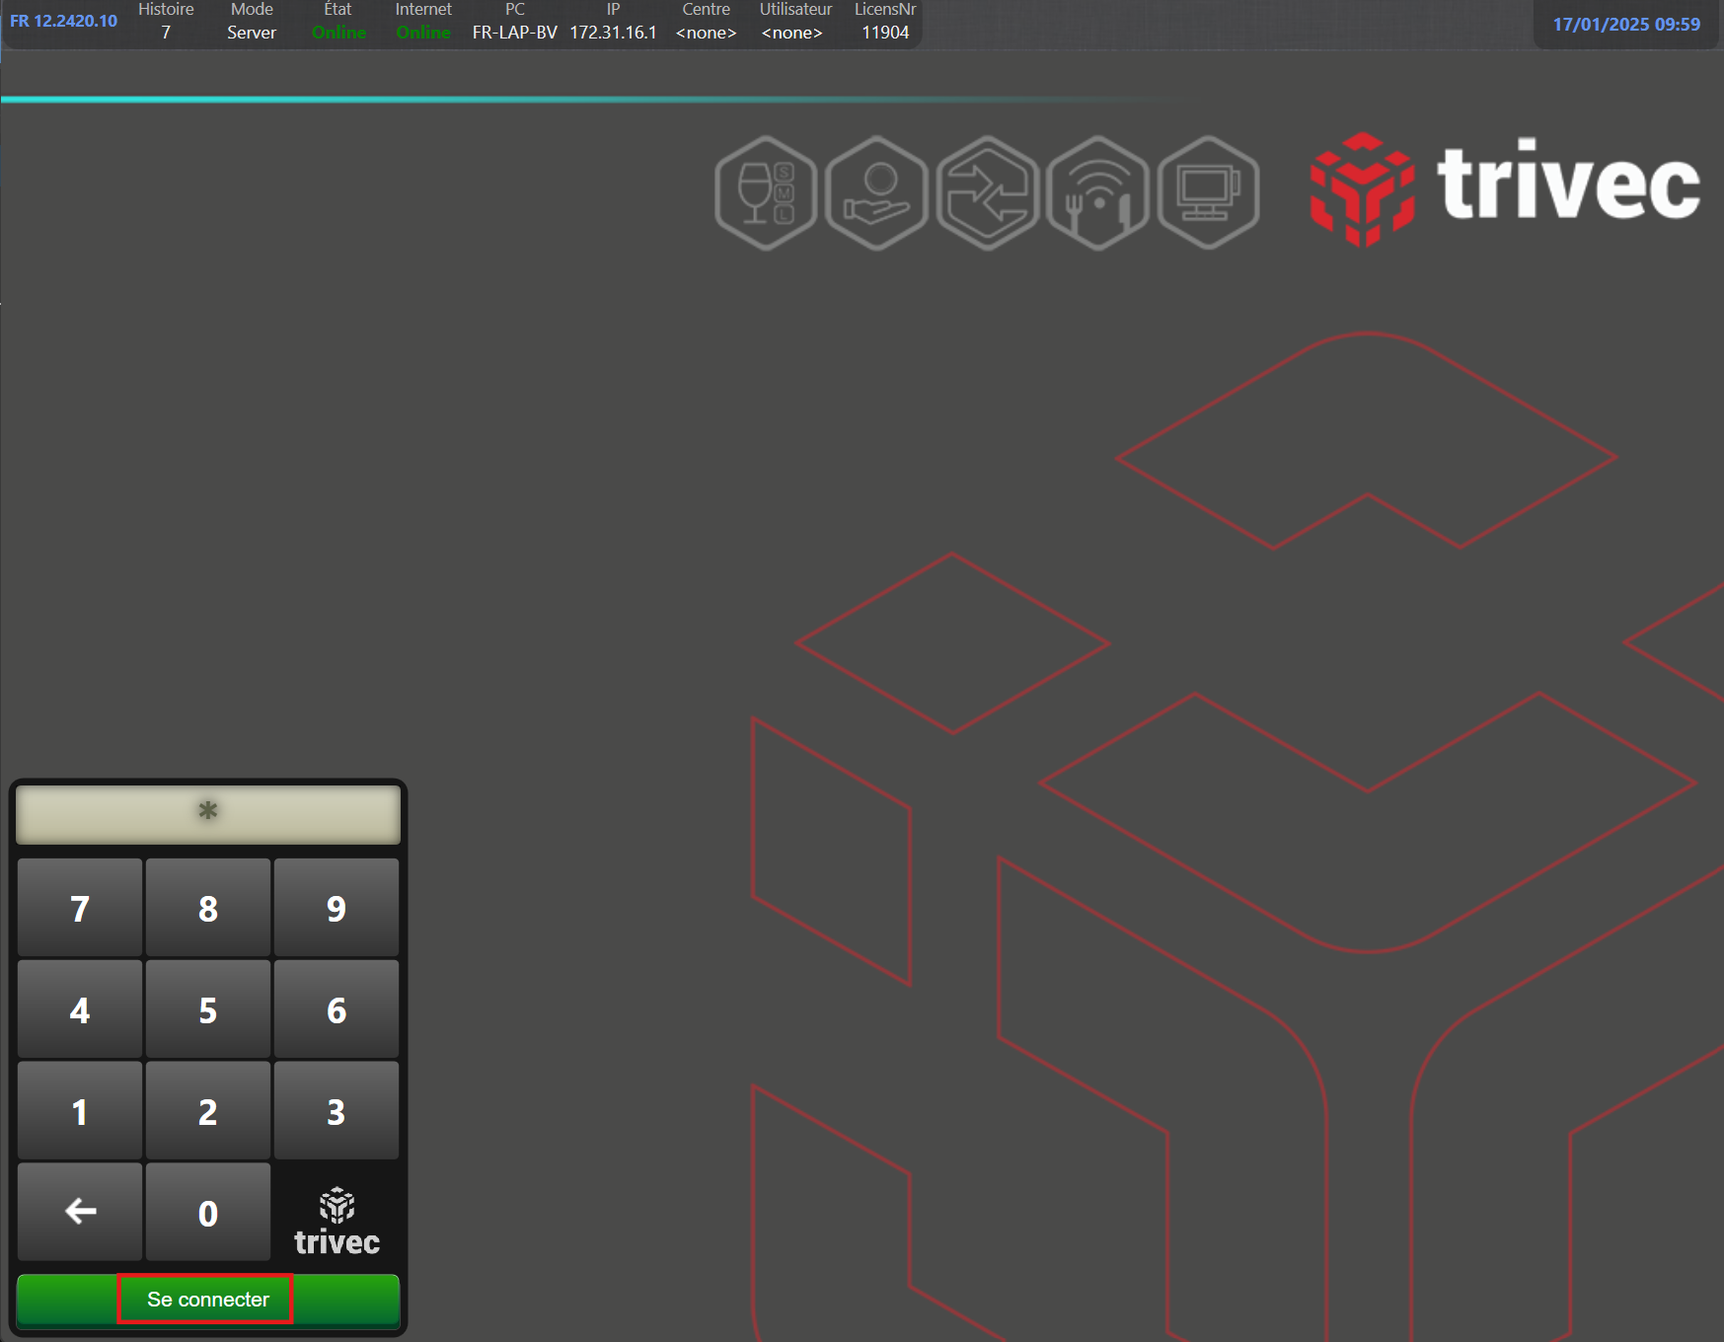The width and height of the screenshot is (1724, 1342).
Task: Click the wine glass S/M/L hexagon icon
Action: (x=766, y=193)
